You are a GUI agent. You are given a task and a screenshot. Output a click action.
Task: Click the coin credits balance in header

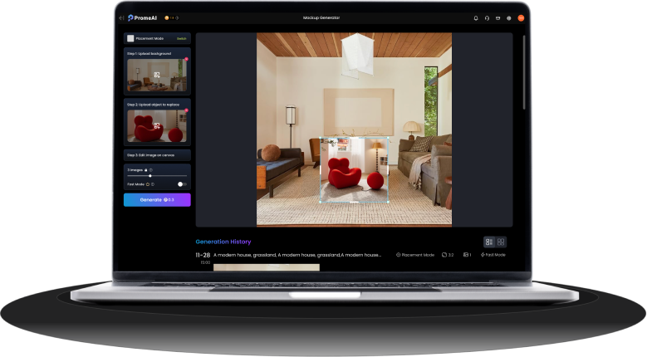coord(171,17)
